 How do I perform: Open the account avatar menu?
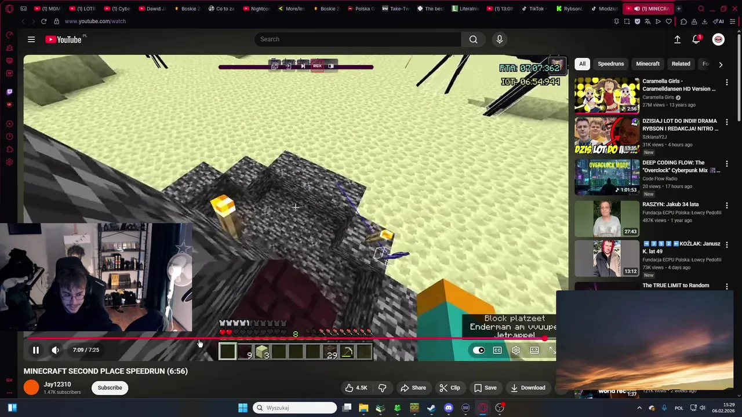[718, 39]
